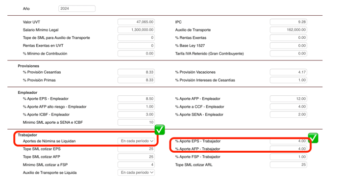Screen dimensions: 337x193
Task: Click the % Base Ley 1527 field
Action: (289, 46)
